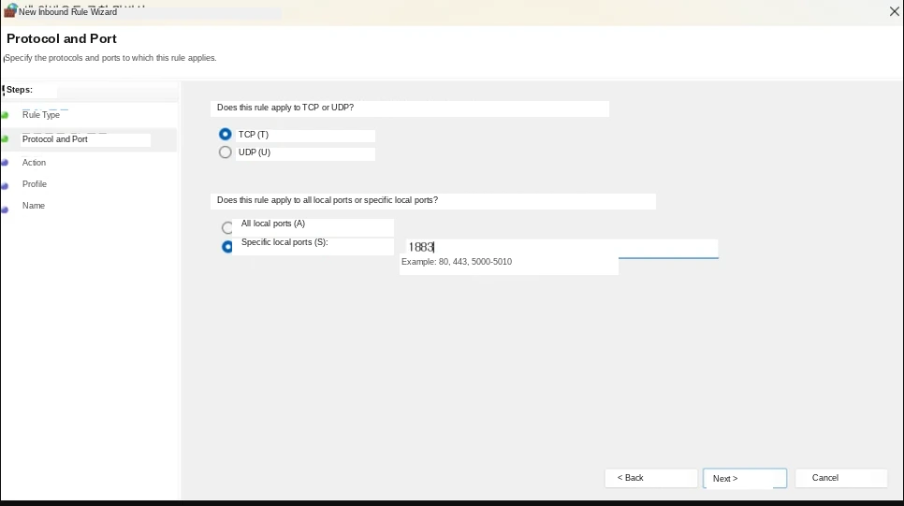Select the Protocol and Port step
904x506 pixels.
click(55, 138)
